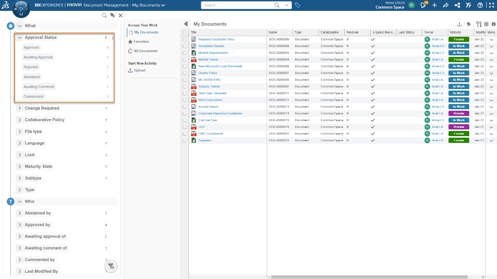Open notifications bell with badge
Image resolution: width=497 pixels, height=279 pixels.
point(423,5)
